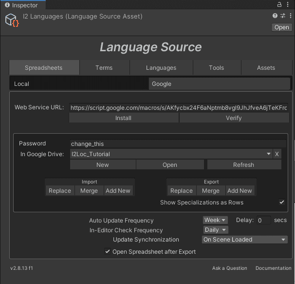
Task: Open In-Editor Check Frequency Daily dropdown
Action: (216, 230)
